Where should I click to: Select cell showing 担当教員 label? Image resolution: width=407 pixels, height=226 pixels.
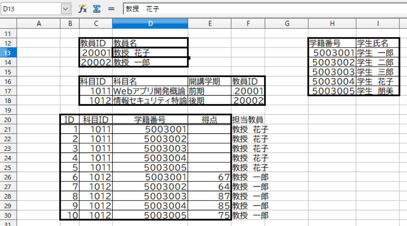pos(248,120)
